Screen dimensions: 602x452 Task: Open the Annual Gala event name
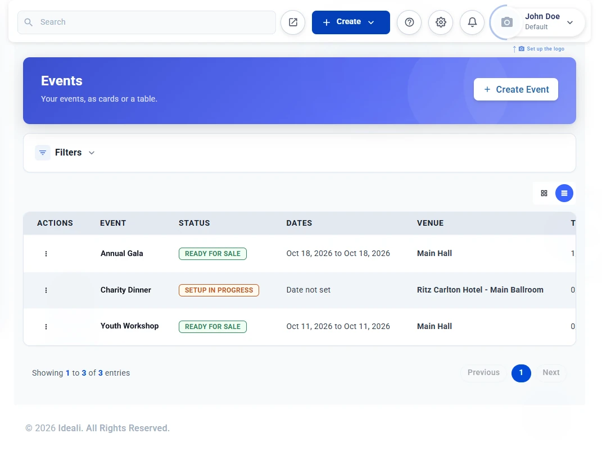point(121,253)
